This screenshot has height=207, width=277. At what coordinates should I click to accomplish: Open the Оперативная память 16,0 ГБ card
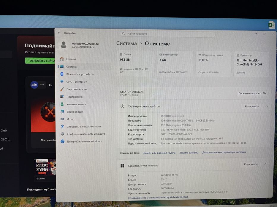pos(213,64)
